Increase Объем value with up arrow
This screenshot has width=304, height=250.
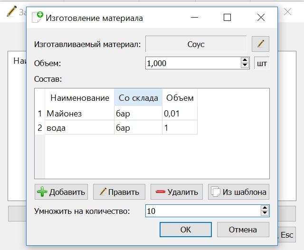245,60
